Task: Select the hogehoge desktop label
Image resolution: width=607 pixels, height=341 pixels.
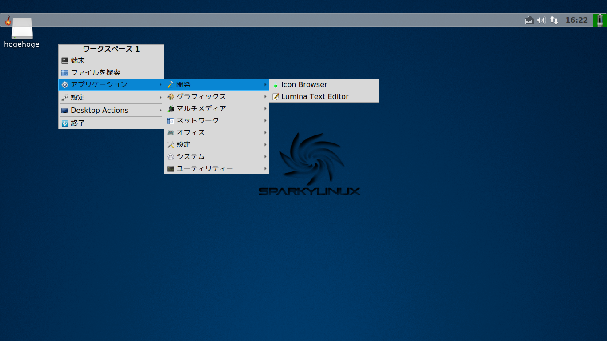Action: pos(22,44)
